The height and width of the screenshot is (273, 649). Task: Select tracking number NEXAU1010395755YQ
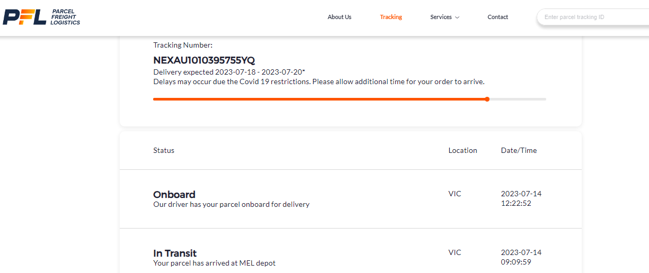click(204, 60)
